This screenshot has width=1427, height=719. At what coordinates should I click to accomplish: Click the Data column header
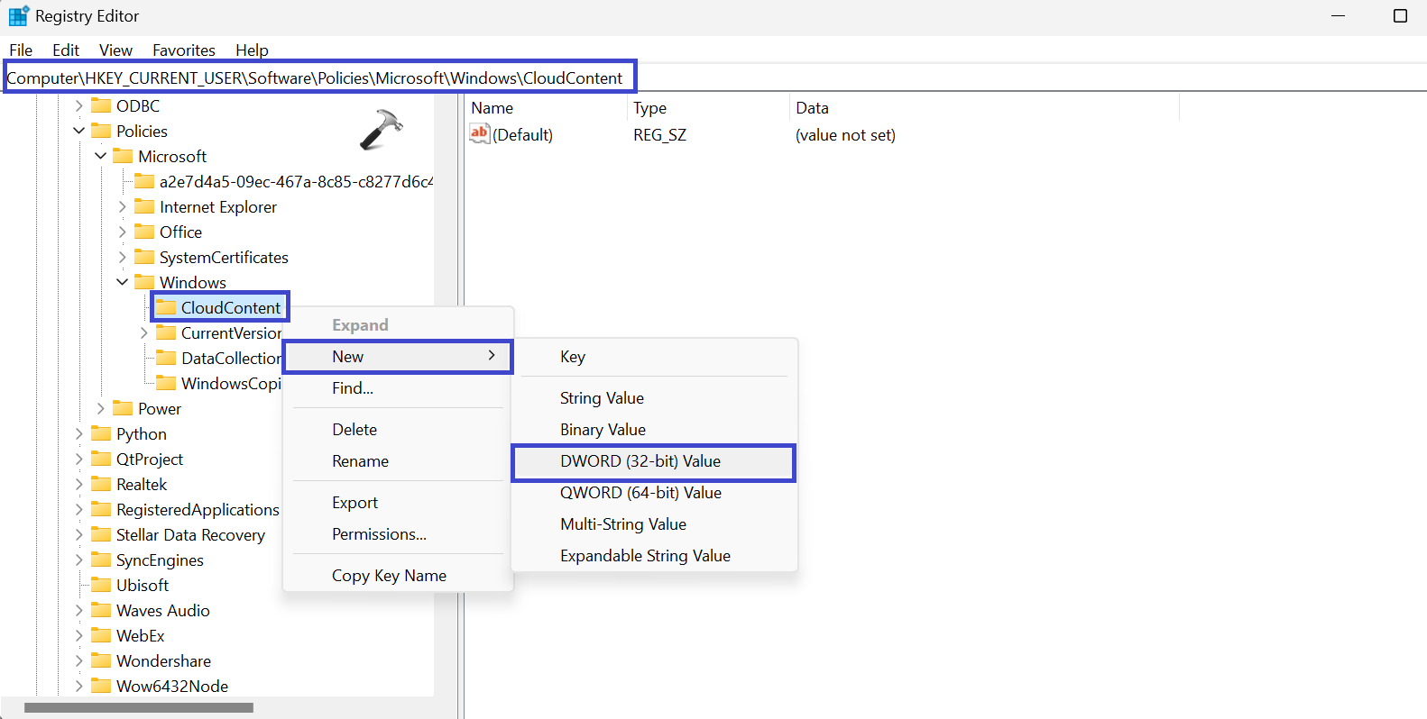click(812, 108)
